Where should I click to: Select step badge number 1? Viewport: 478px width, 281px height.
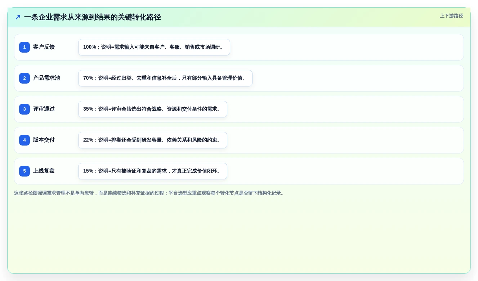pos(24,47)
